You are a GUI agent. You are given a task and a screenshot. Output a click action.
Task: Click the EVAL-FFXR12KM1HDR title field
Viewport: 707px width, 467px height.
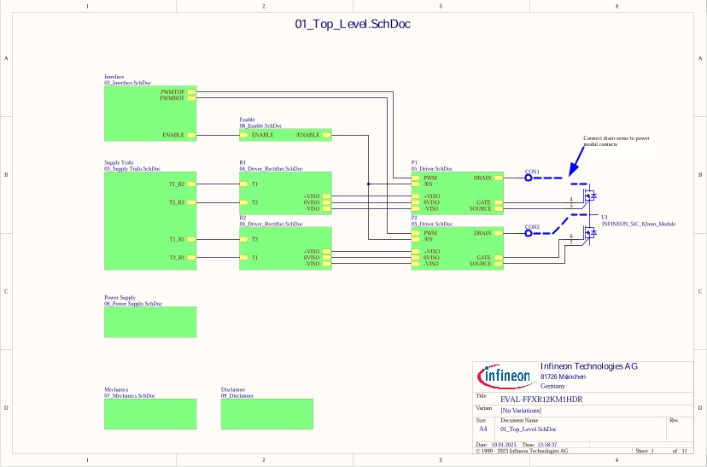coord(540,399)
